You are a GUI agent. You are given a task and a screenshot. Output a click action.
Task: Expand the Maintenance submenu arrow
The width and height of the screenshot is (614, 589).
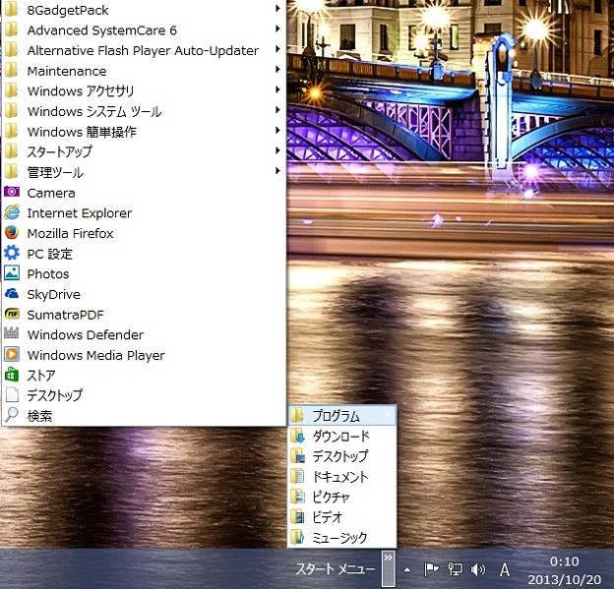[277, 69]
